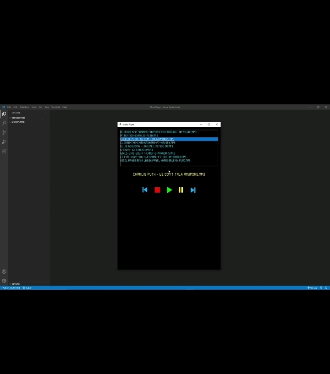Screen dimensions: 330x374
Task: Open the Run and Debug view
Action: coord(4,142)
